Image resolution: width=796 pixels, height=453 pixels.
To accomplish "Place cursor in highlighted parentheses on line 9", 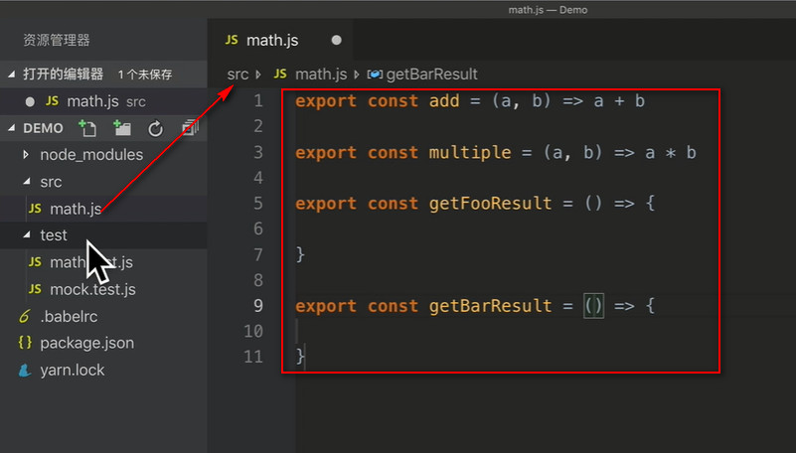I will 593,306.
